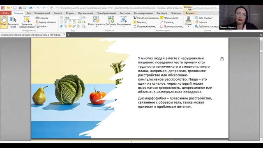Click the vertical scrollbar up arrow
The width and height of the screenshot is (263, 148).
[x=261, y=39]
